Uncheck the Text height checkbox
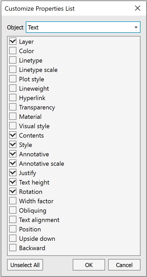Screen dimensions: 147x277 [13, 182]
